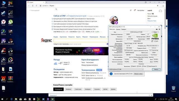Open a new browser tab with plus
Screen dimensions: 179x101
click(x=46, y=2)
